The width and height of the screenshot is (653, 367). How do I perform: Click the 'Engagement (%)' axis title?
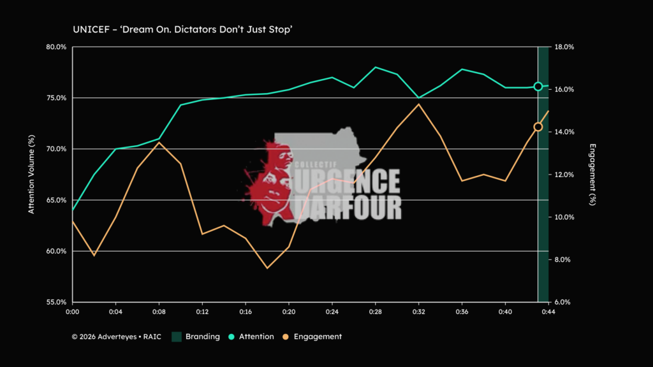[592, 175]
